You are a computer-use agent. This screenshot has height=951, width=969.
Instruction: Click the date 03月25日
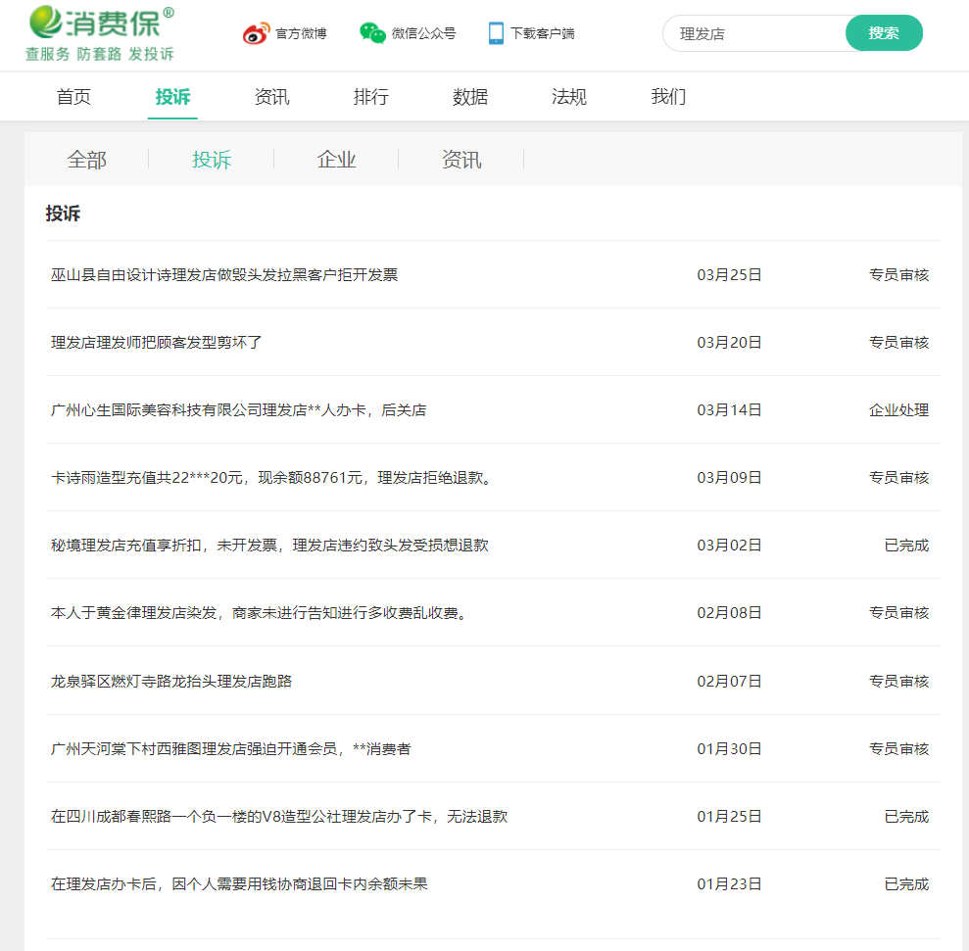[729, 275]
